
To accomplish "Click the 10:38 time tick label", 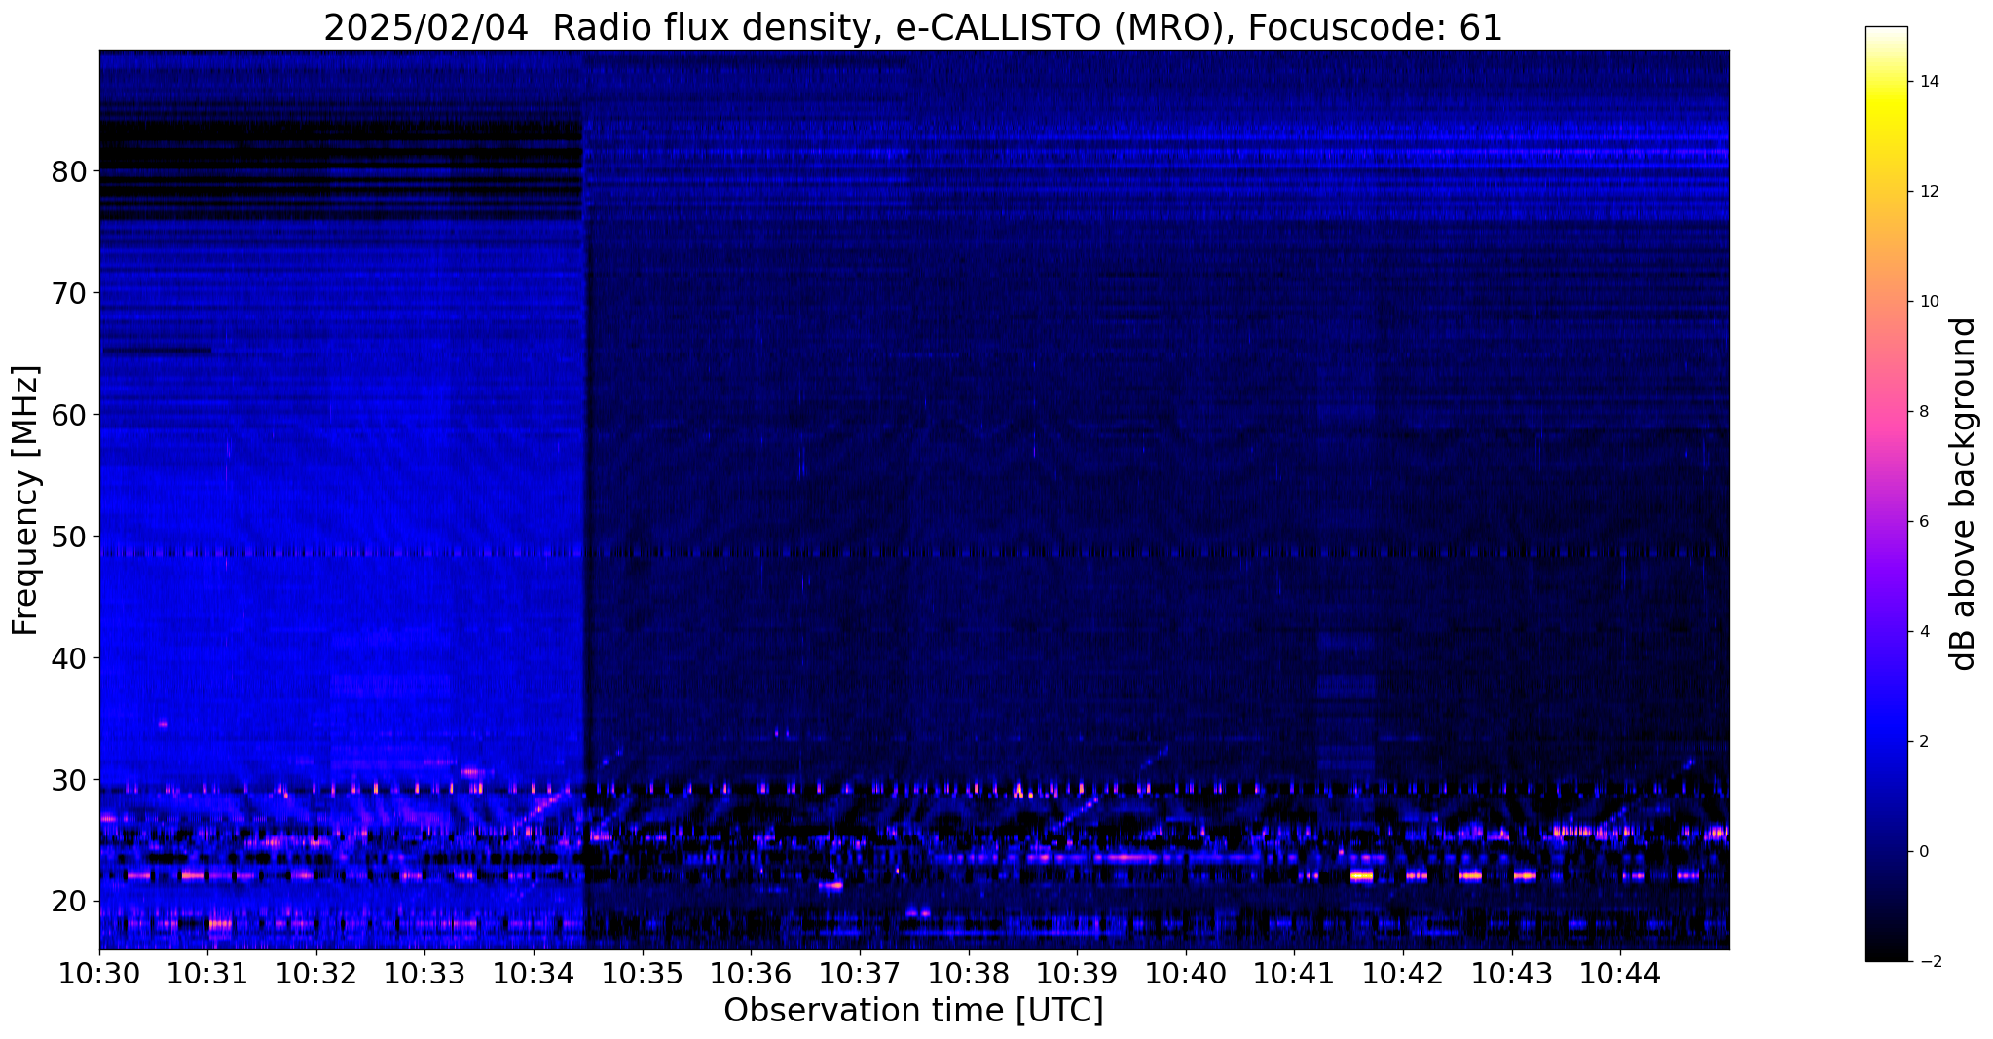I will click(968, 973).
